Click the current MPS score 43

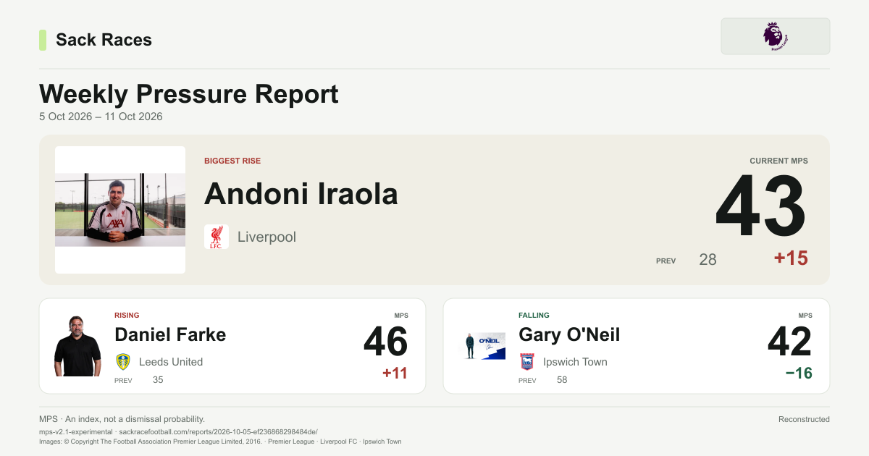[761, 207]
